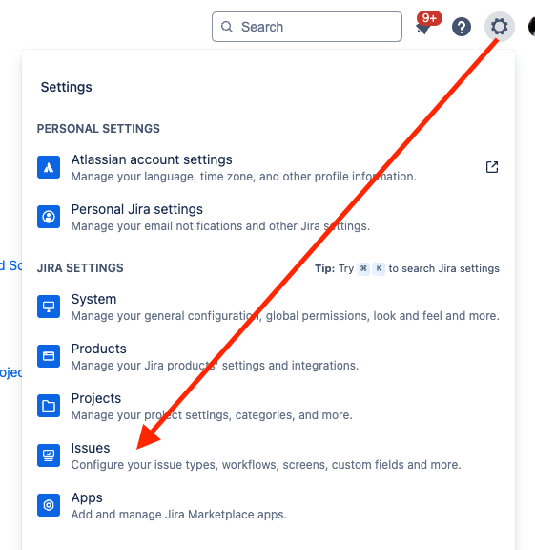Open Personal Jira settings
This screenshot has height=550, width=535.
(268, 217)
